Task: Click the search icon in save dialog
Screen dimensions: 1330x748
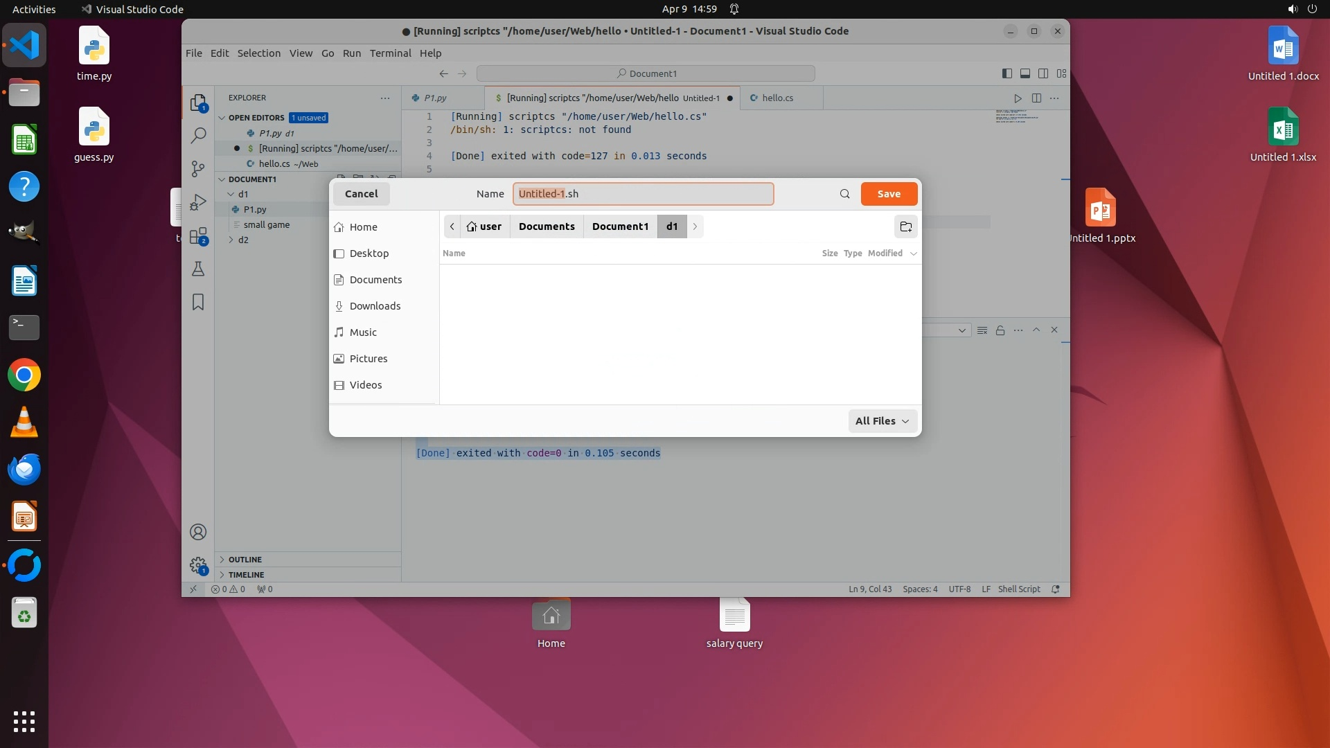Action: pyautogui.click(x=844, y=194)
